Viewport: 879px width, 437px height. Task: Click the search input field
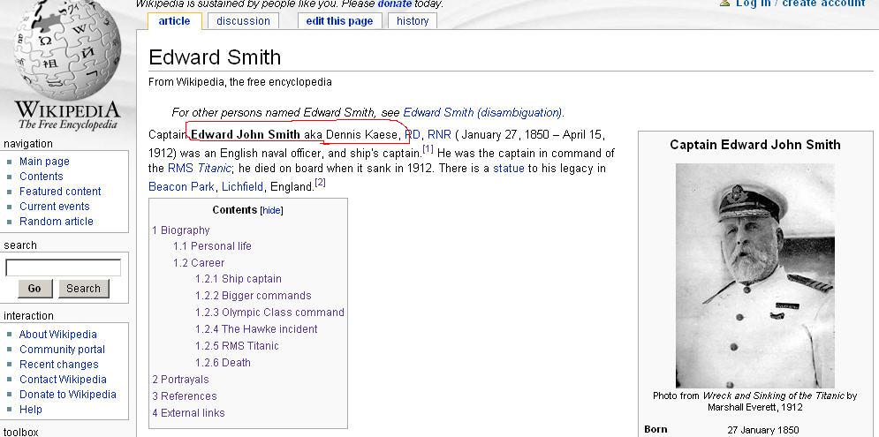[63, 267]
